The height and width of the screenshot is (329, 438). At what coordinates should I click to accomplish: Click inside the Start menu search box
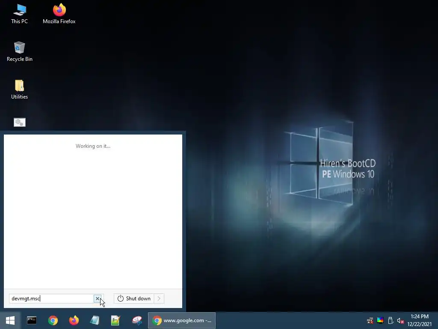(x=52, y=299)
